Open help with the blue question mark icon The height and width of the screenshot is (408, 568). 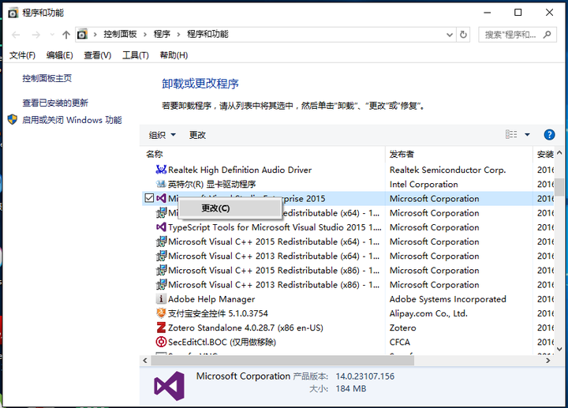[x=549, y=135]
